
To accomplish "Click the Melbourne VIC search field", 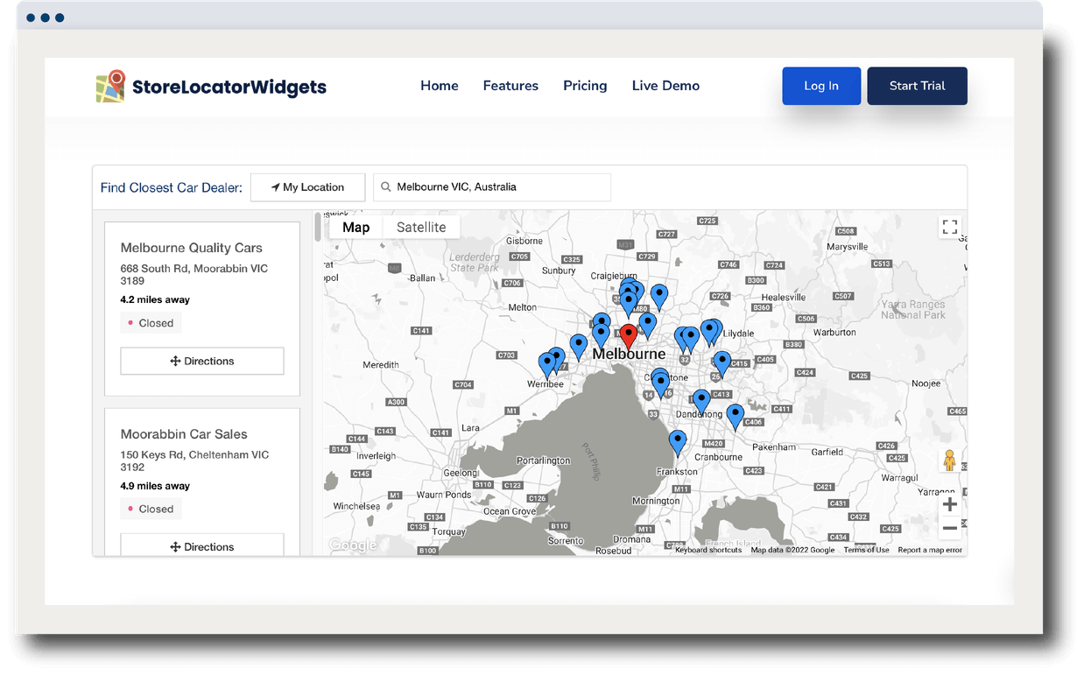I will tap(492, 187).
